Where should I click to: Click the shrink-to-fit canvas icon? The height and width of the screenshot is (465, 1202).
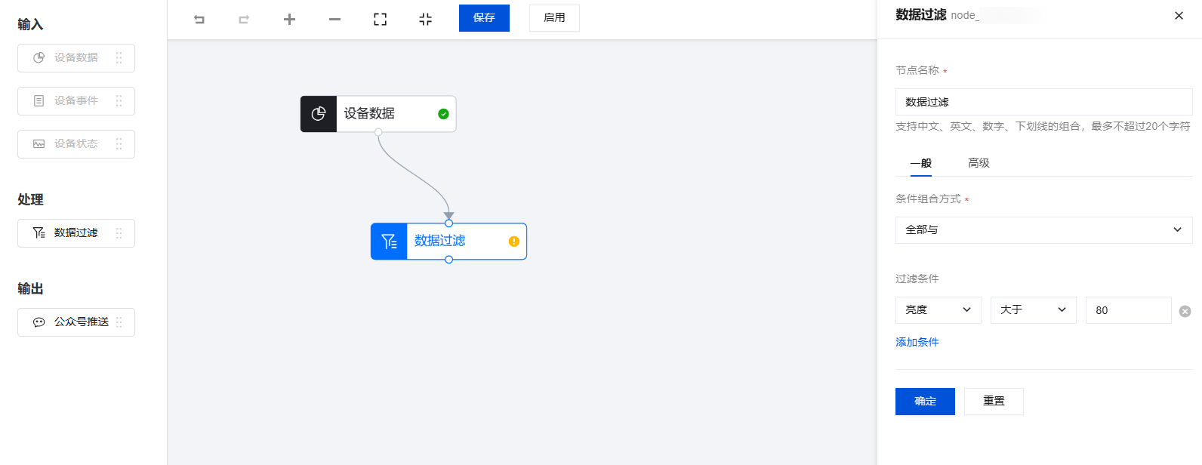(425, 20)
